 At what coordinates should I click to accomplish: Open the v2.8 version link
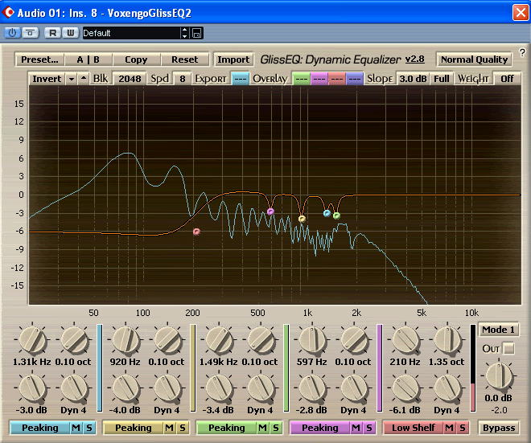(x=415, y=59)
